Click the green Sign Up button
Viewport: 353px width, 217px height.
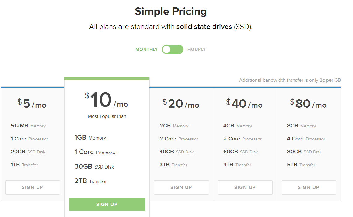(x=107, y=204)
